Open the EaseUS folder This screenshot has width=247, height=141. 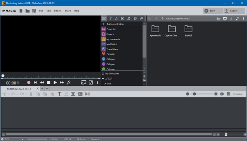[188, 31]
